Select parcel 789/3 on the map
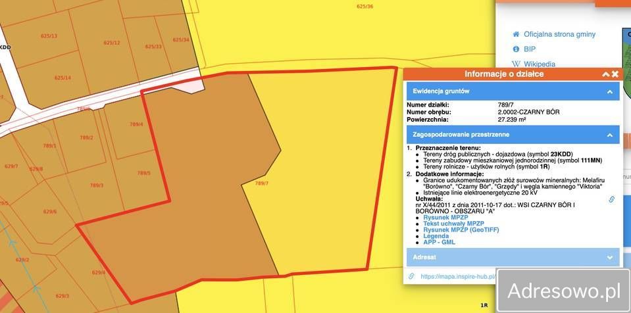Image resolution: width=631 pixels, height=313 pixels. (x=97, y=185)
